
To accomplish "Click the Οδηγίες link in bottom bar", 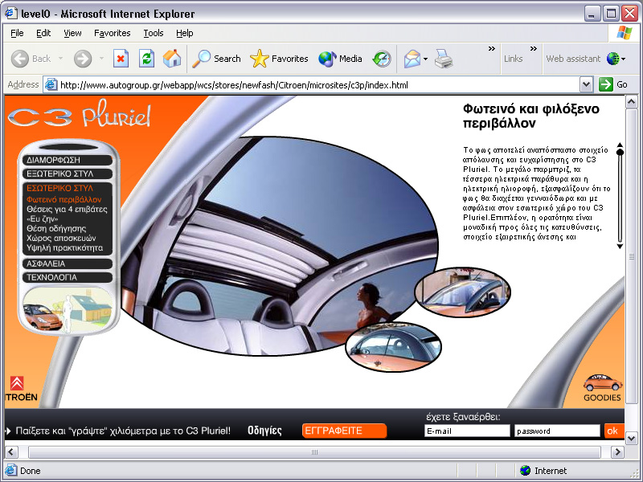I will [264, 431].
